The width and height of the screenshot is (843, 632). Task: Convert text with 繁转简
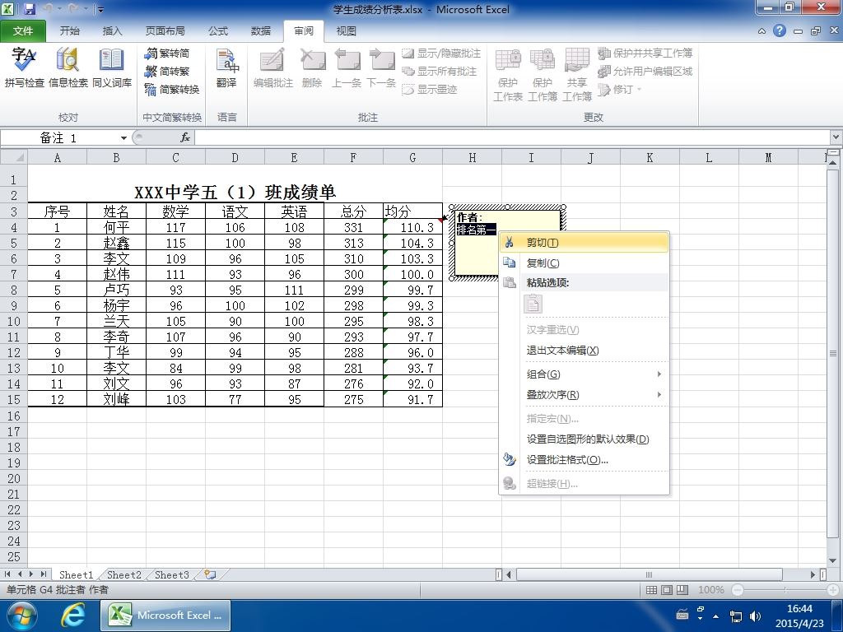(167, 53)
